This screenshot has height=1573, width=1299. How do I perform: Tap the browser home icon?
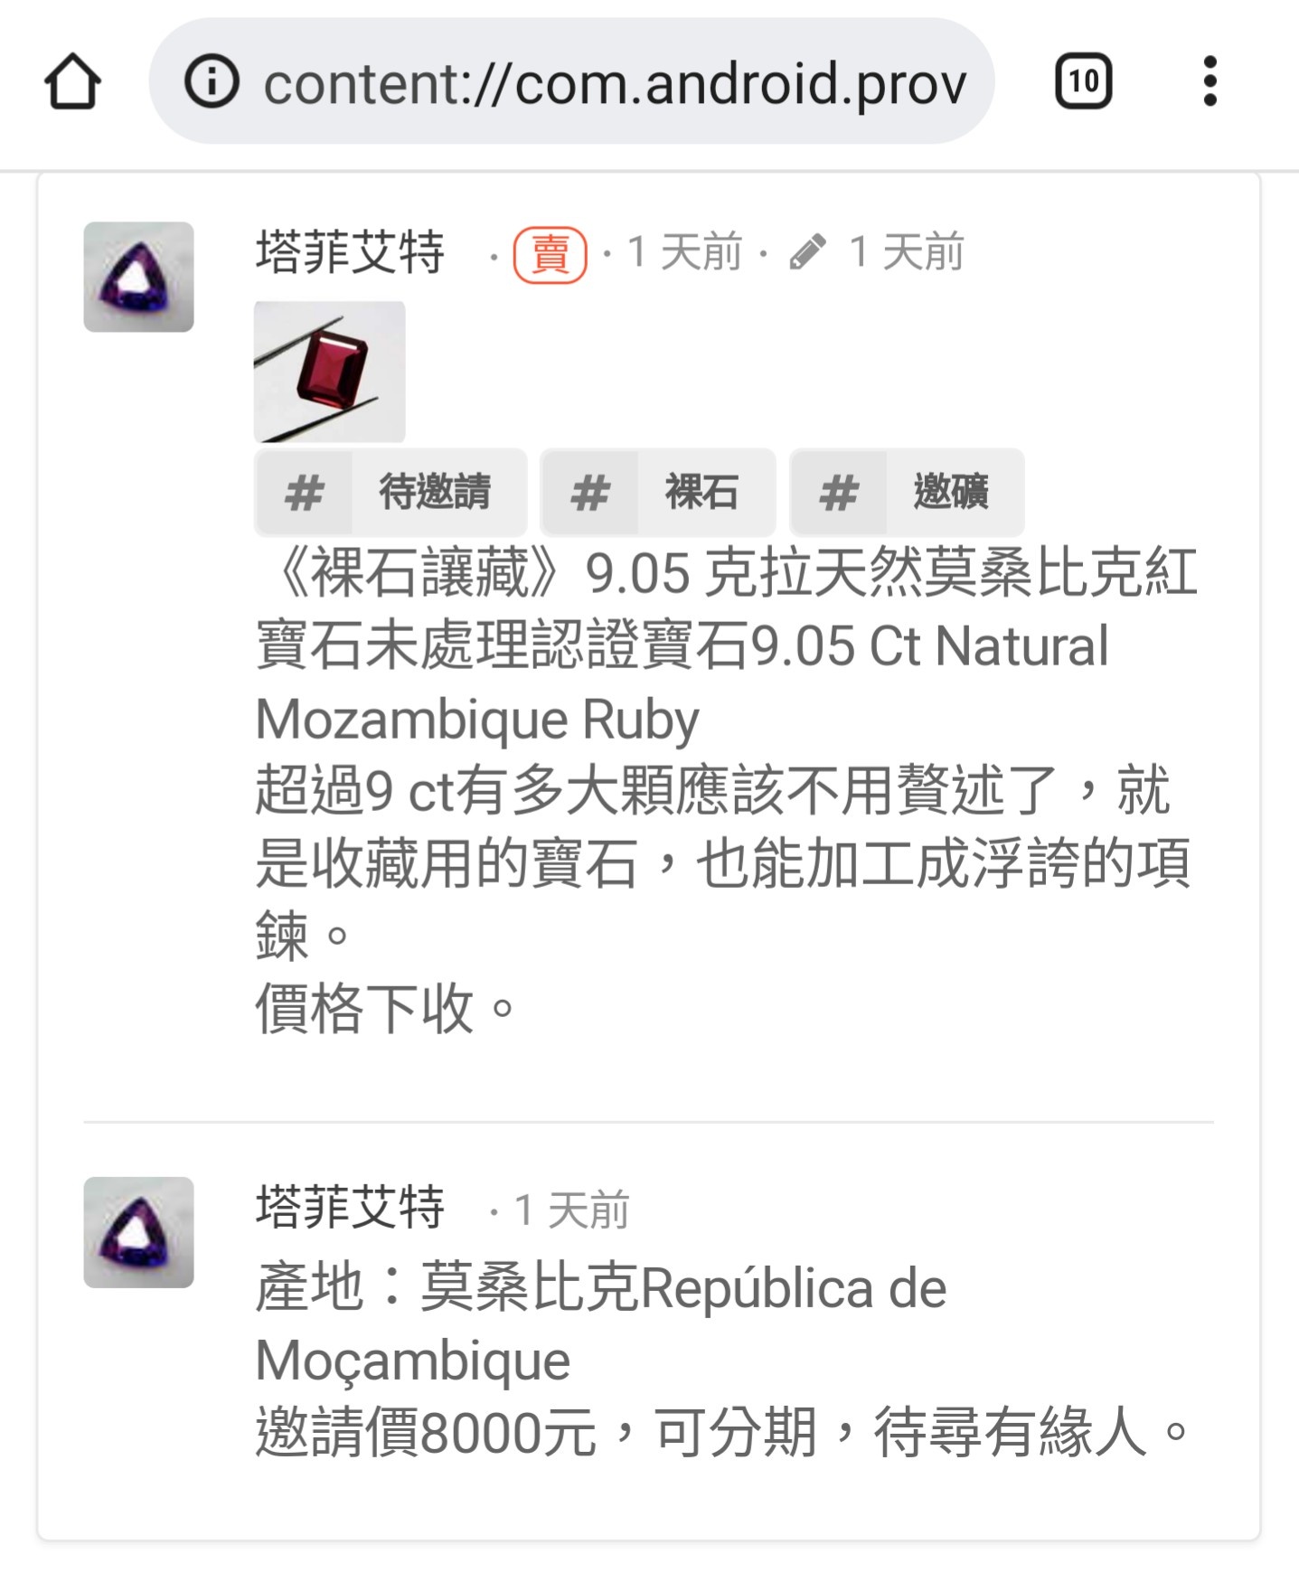(73, 81)
